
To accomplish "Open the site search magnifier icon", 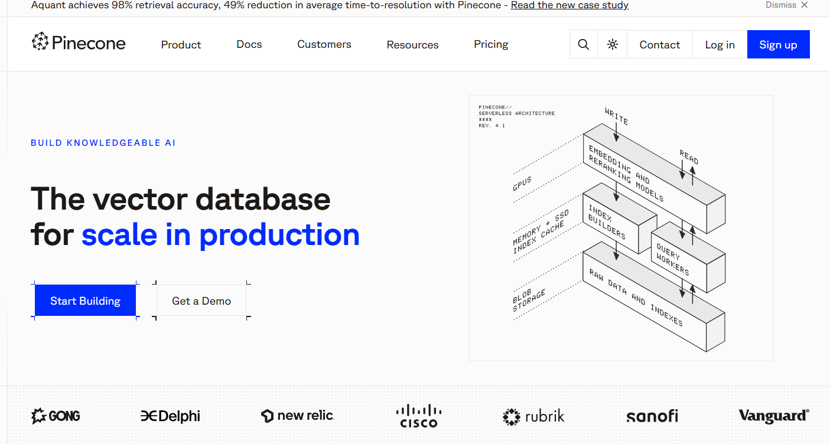I will (584, 44).
